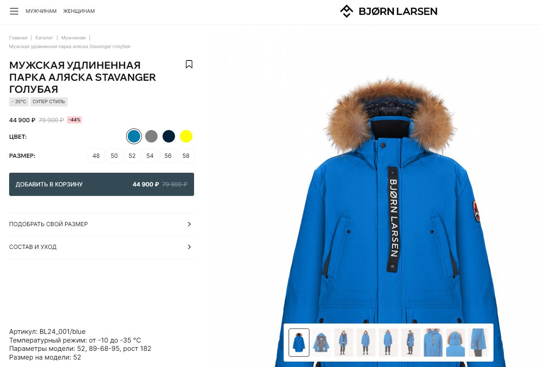Pick the yellow color option
This screenshot has width=542, height=367.
pyautogui.click(x=186, y=136)
